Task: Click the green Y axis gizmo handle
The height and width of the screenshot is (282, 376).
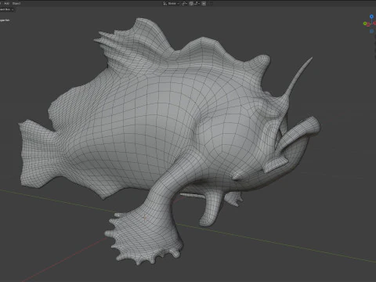Action: coord(365,23)
